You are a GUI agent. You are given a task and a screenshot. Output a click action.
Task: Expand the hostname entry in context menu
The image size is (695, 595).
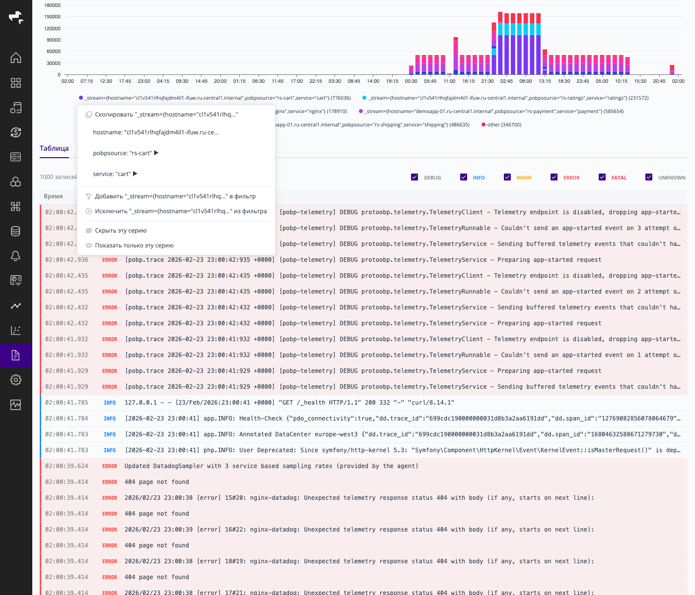tap(156, 132)
